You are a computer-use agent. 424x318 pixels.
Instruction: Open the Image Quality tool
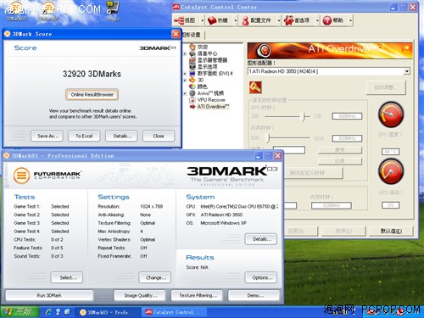[x=140, y=295]
